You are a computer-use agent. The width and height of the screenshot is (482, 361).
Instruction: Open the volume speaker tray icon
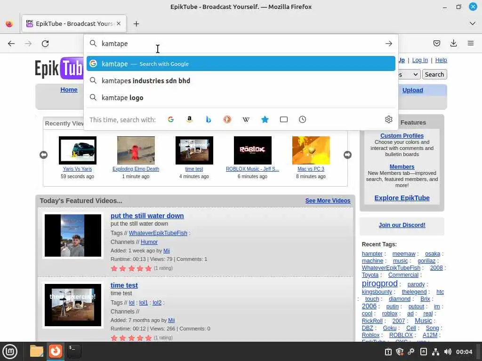pyautogui.click(x=448, y=352)
